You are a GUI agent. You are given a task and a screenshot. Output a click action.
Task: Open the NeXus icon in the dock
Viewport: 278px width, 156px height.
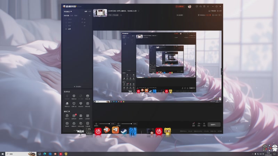[80, 131]
